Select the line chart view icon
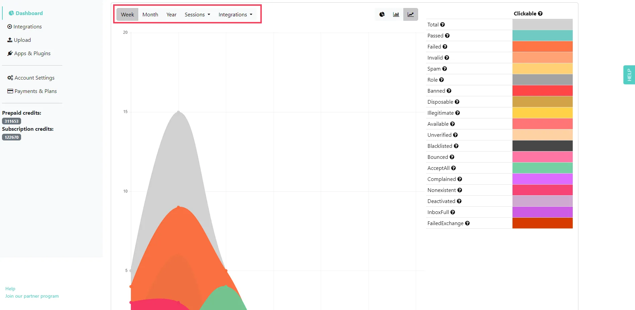635x310 pixels. (x=410, y=14)
